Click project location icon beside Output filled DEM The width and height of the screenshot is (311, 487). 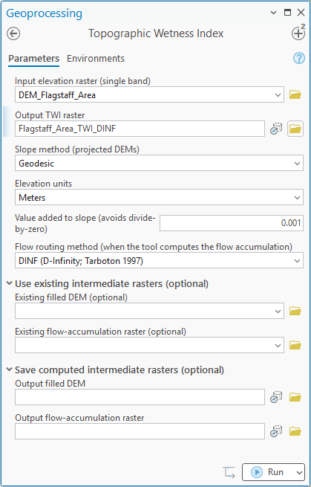276,397
